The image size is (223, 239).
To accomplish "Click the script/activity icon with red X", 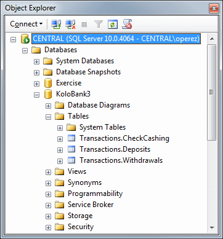I will 127,25.
